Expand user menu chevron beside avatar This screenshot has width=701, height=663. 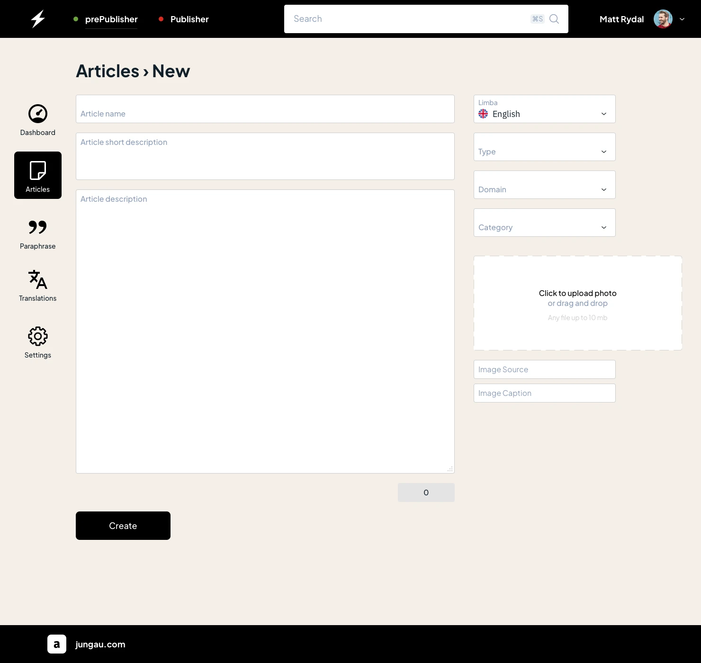coord(682,19)
